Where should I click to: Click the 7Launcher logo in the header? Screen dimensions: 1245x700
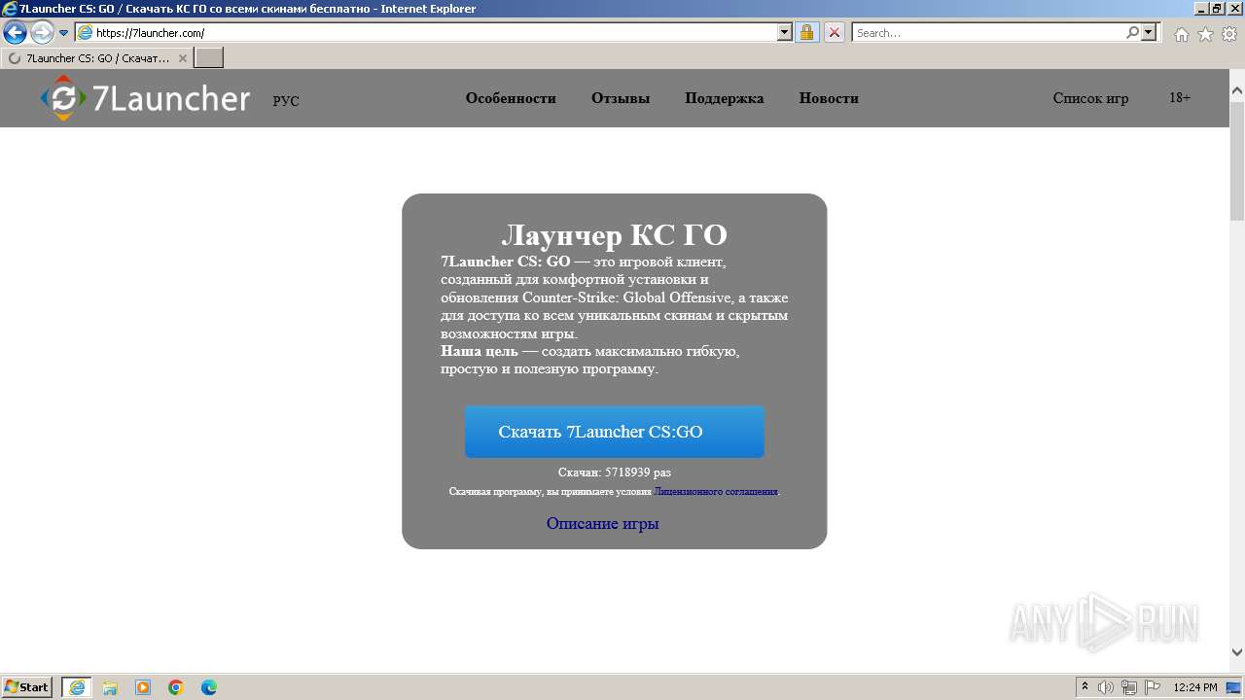[146, 98]
